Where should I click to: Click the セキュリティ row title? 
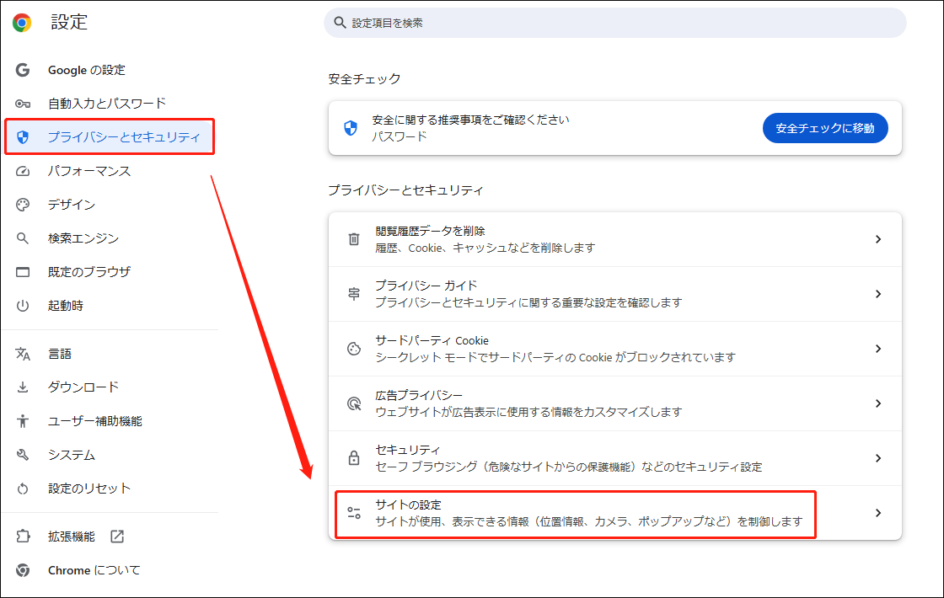(408, 450)
